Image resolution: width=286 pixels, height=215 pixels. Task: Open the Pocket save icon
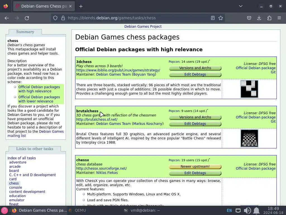(249, 18)
